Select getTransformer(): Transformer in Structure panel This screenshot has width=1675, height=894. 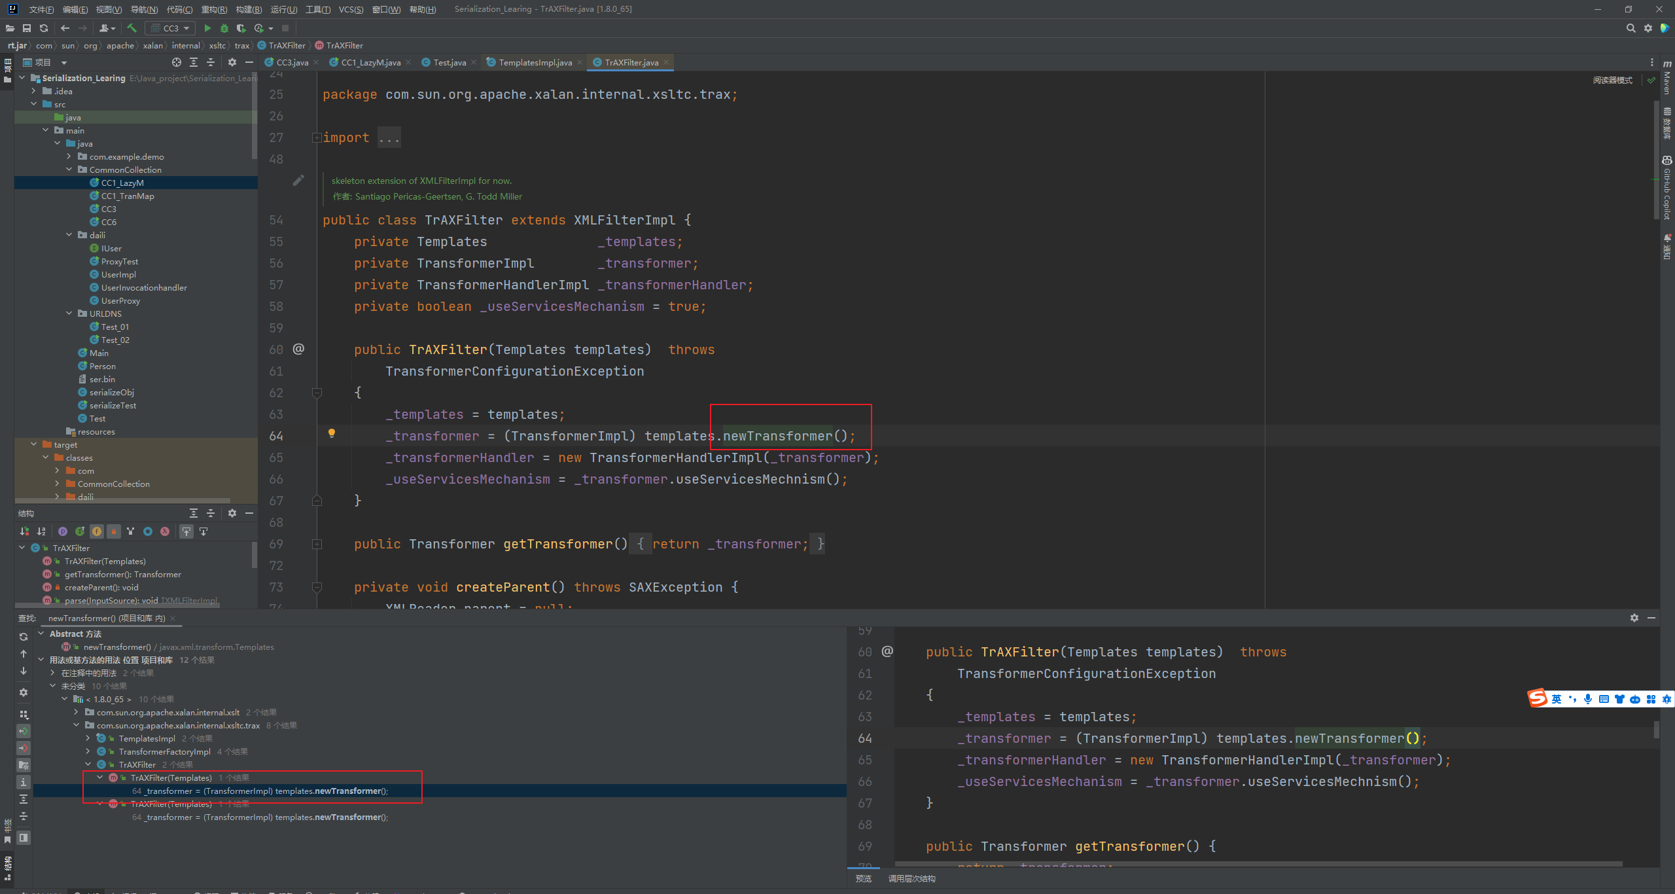(x=122, y=574)
